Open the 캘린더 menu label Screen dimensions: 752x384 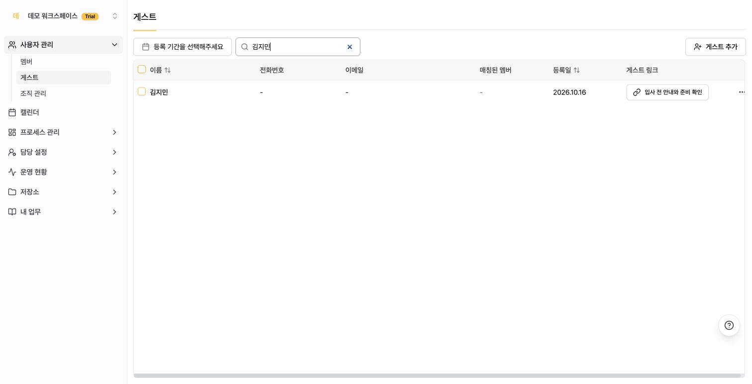click(30, 112)
